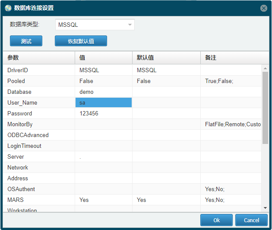The width and height of the screenshot is (272, 230).
Task: Click the scrollbar down arrow
Action: point(265,208)
